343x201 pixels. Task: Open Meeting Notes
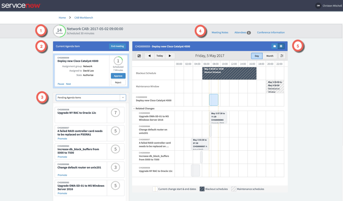coord(220,33)
